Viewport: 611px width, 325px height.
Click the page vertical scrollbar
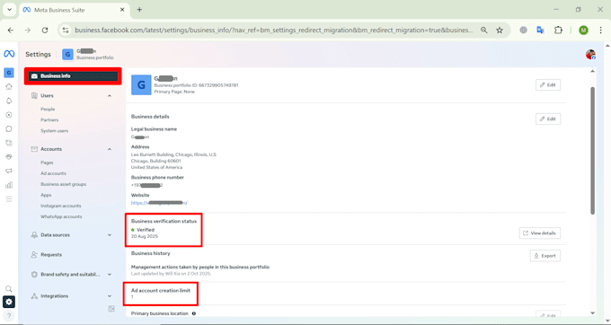(x=592, y=150)
